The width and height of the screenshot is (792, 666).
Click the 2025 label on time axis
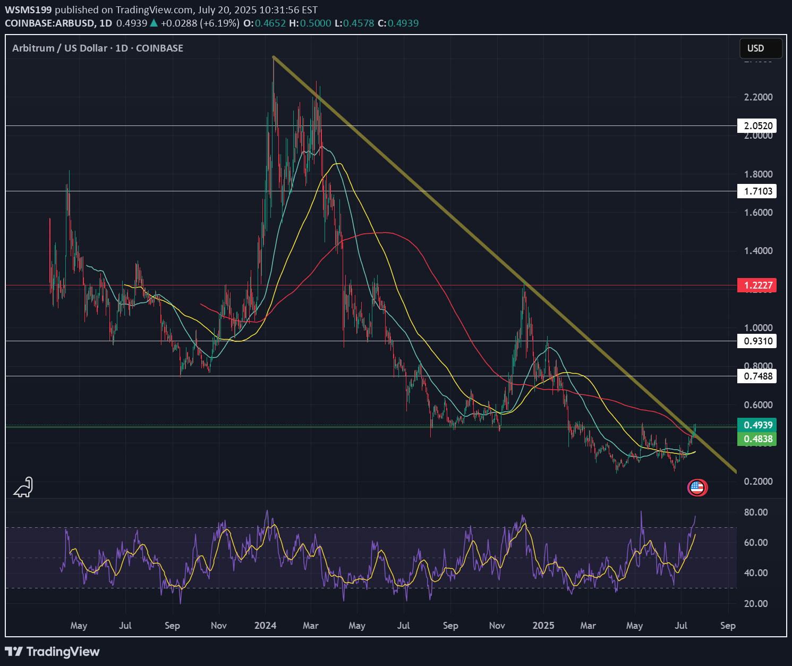coord(543,626)
